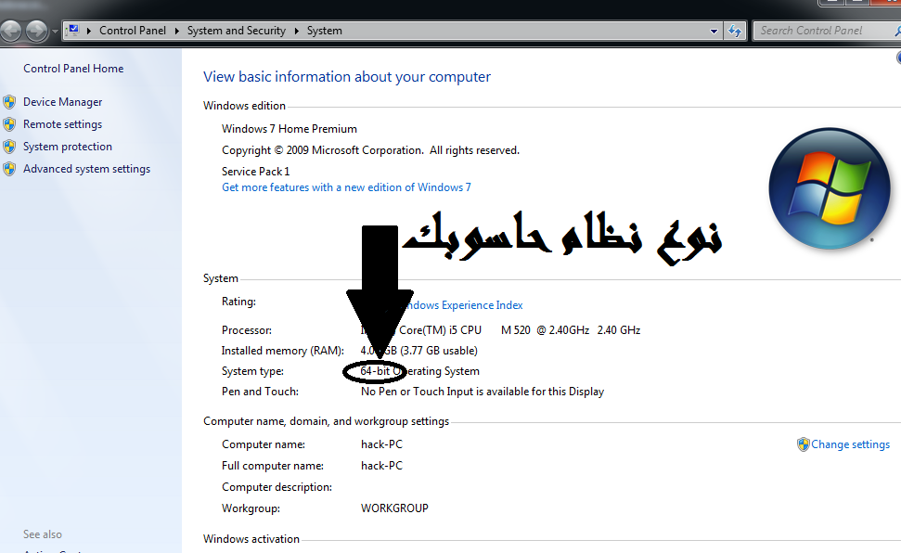Click the computer icon in address bar

coord(73,30)
